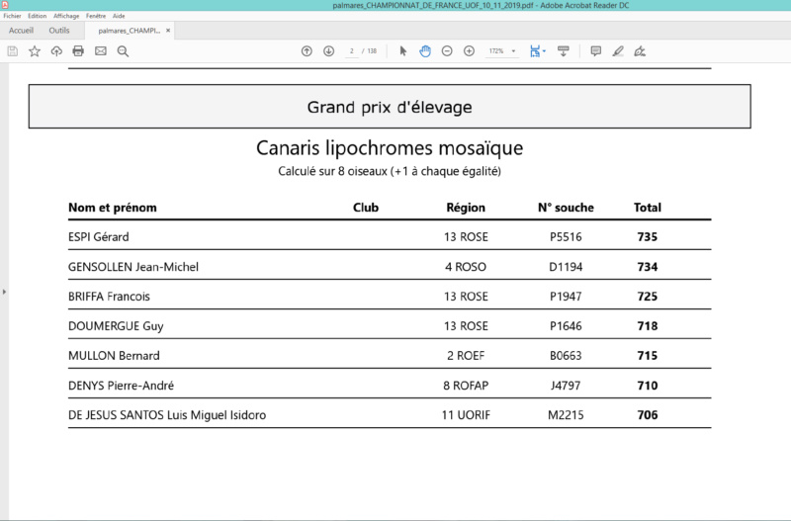Image resolution: width=791 pixels, height=521 pixels.
Task: Click the total score 706
Action: 648,415
